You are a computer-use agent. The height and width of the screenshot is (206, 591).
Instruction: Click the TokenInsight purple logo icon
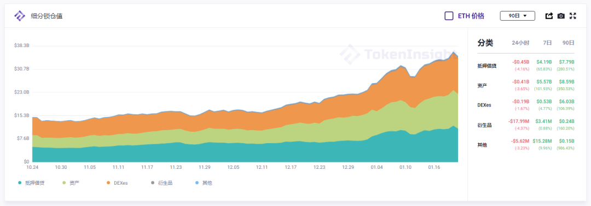(20, 16)
